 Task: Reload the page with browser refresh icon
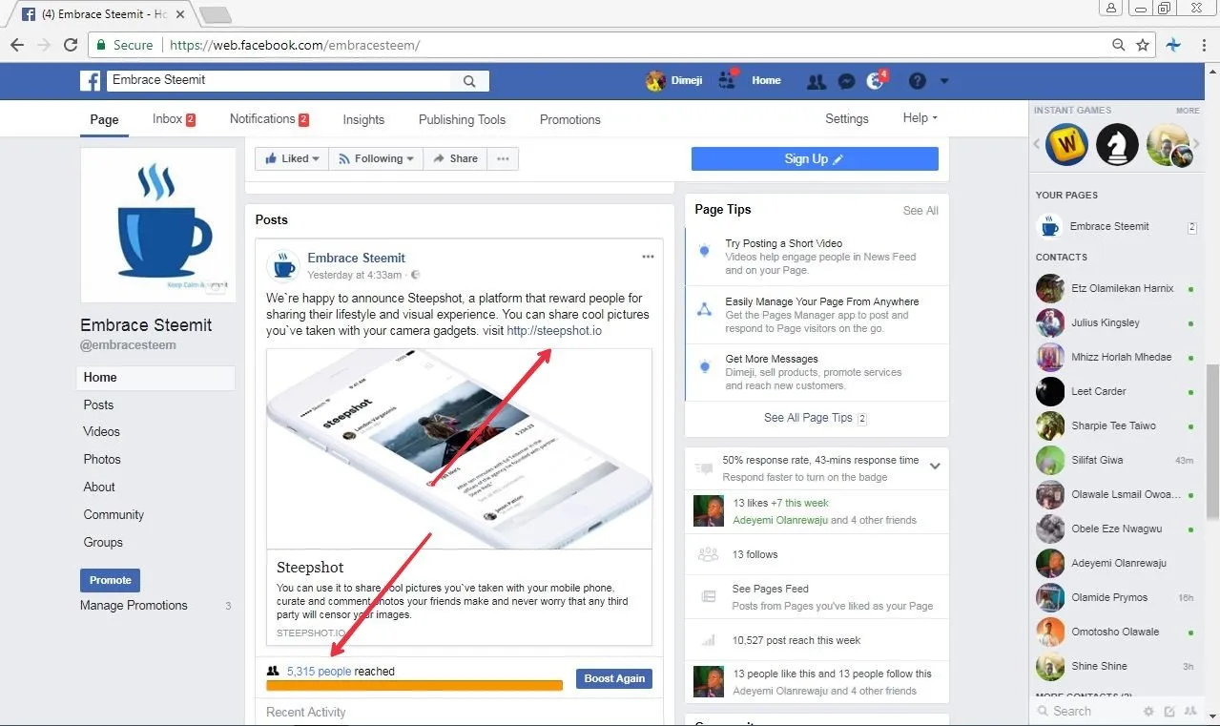click(70, 45)
